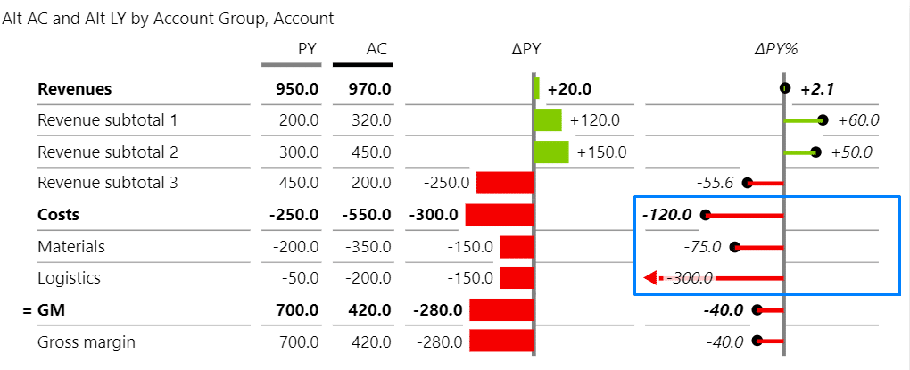Click the -120.0 Costs lollipop dot
The width and height of the screenshot is (910, 370).
706,215
